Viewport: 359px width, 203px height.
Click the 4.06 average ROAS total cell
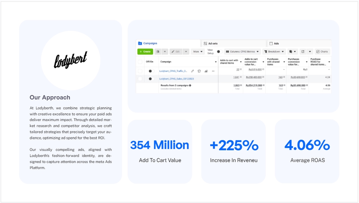[328, 85]
